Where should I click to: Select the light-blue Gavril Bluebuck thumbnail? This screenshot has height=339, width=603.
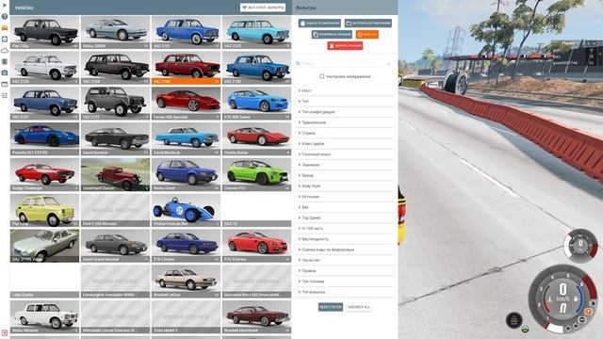[x=187, y=139]
